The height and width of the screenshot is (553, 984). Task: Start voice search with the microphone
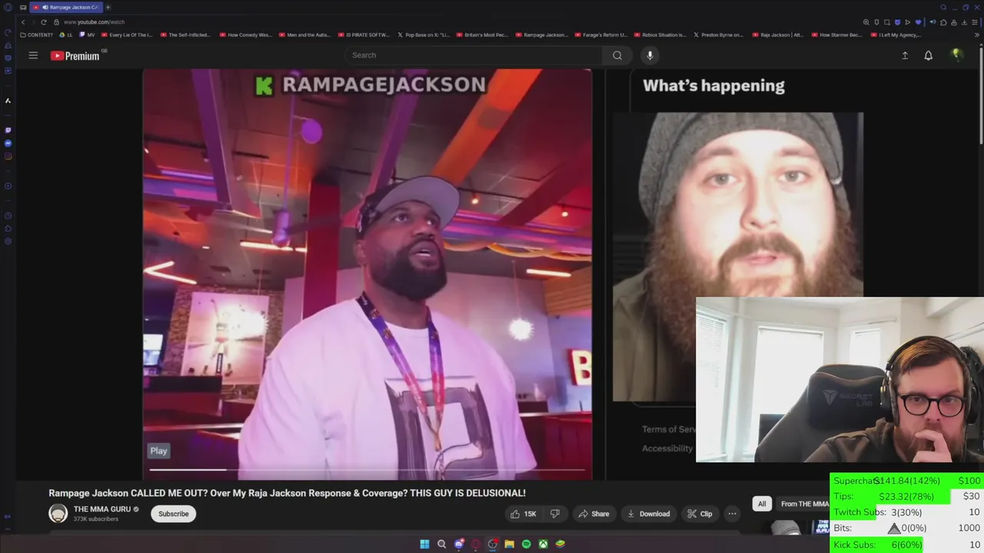[x=650, y=55]
